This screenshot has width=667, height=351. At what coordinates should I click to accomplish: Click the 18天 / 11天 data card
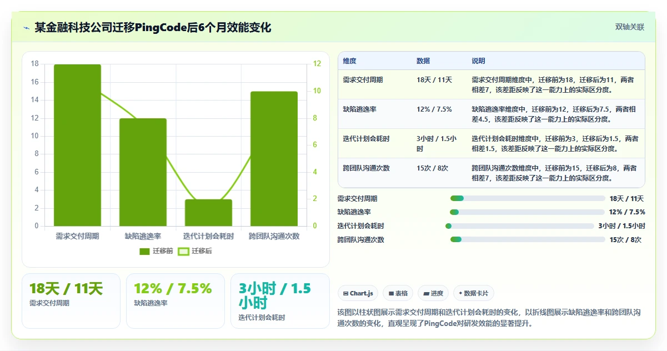click(71, 300)
